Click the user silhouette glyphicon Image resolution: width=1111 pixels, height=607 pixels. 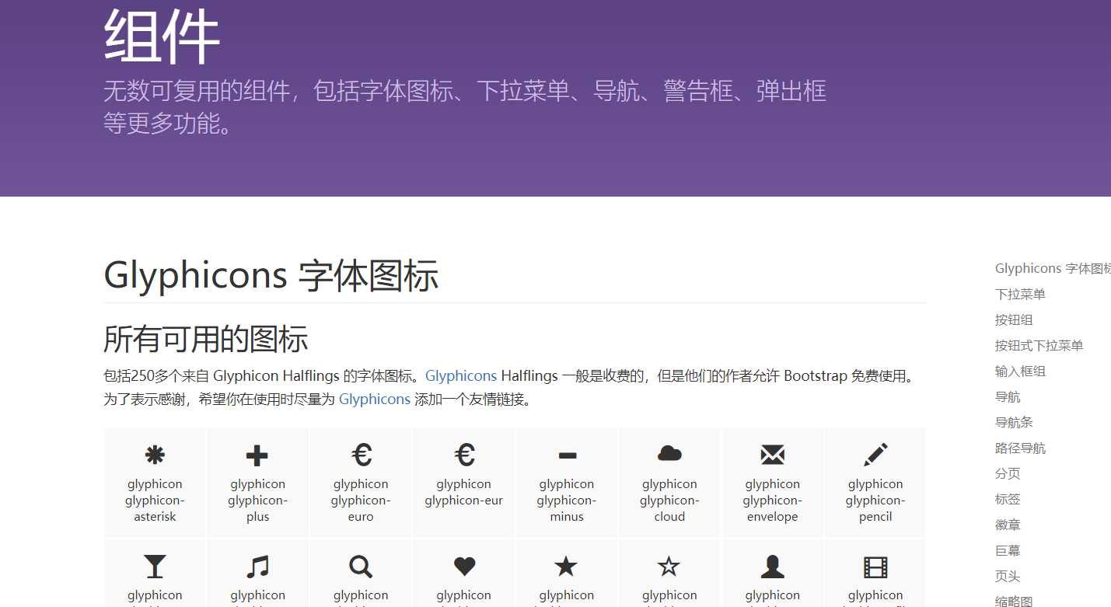coord(772,567)
